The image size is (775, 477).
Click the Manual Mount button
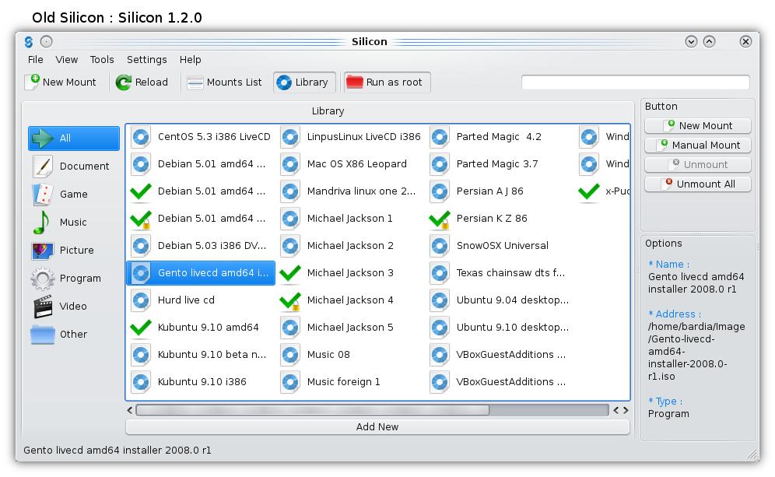click(x=698, y=145)
